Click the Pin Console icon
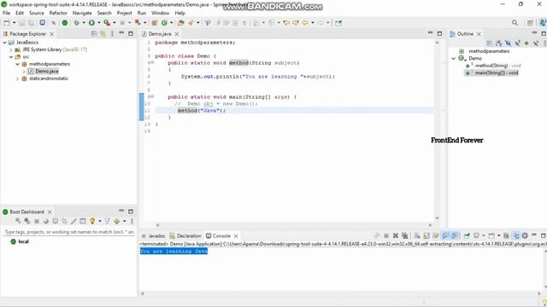Image resolution: width=547 pixels, height=307 pixels. pos(467,235)
